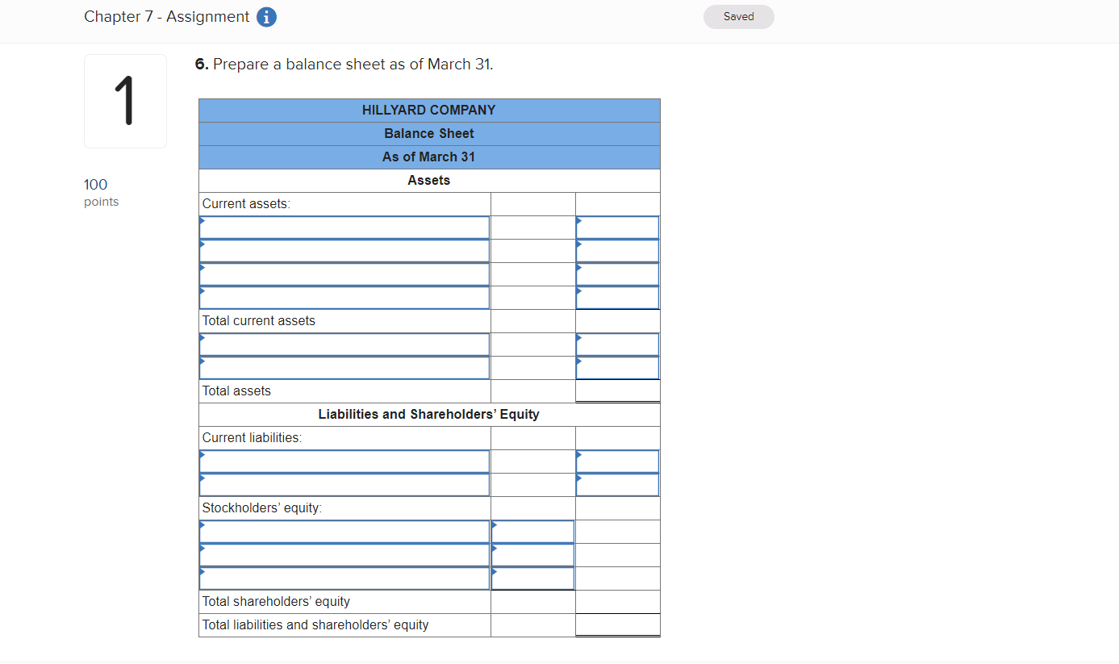Click the Saved status button
Viewport: 1119px width, 664px height.
(x=738, y=16)
